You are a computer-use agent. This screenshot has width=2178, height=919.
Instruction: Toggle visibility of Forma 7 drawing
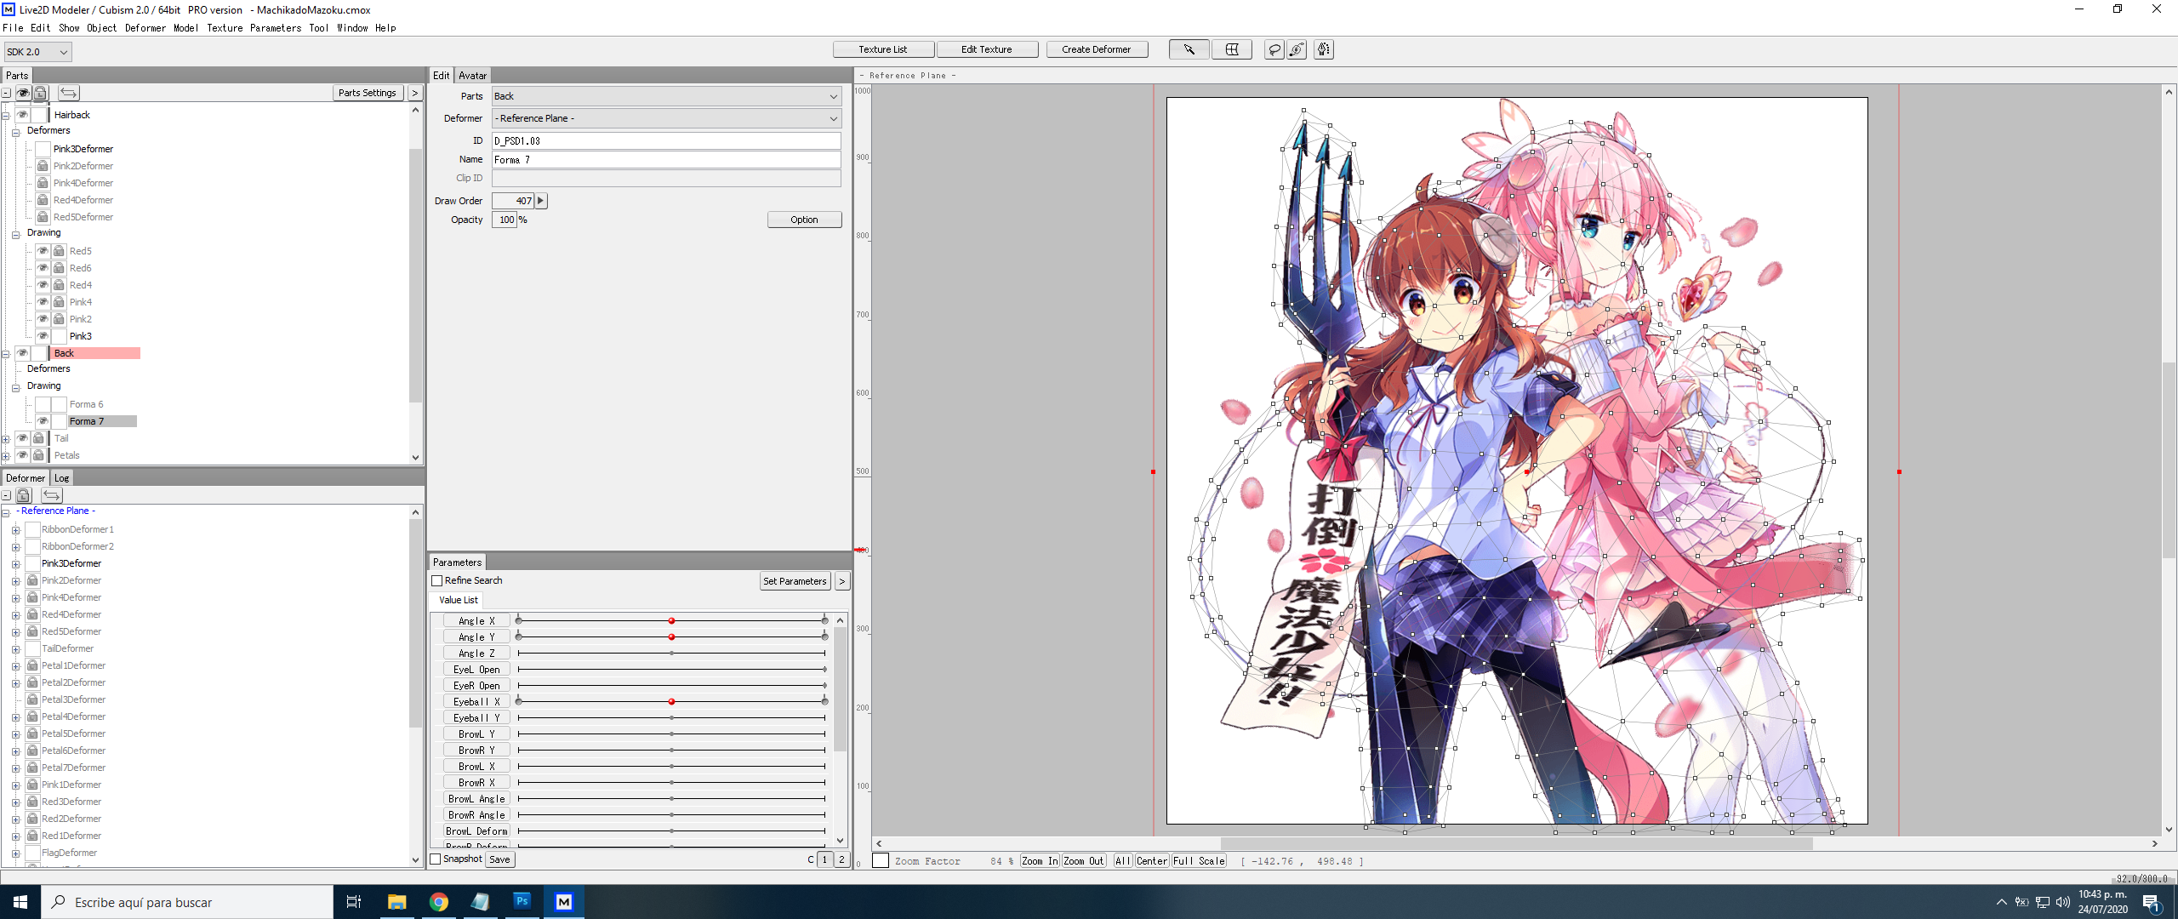pyautogui.click(x=43, y=421)
